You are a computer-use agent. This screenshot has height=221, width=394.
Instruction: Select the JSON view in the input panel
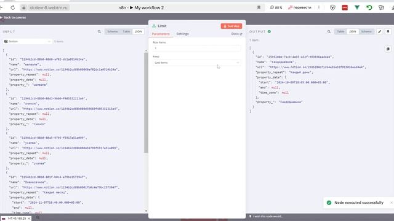(139, 31)
